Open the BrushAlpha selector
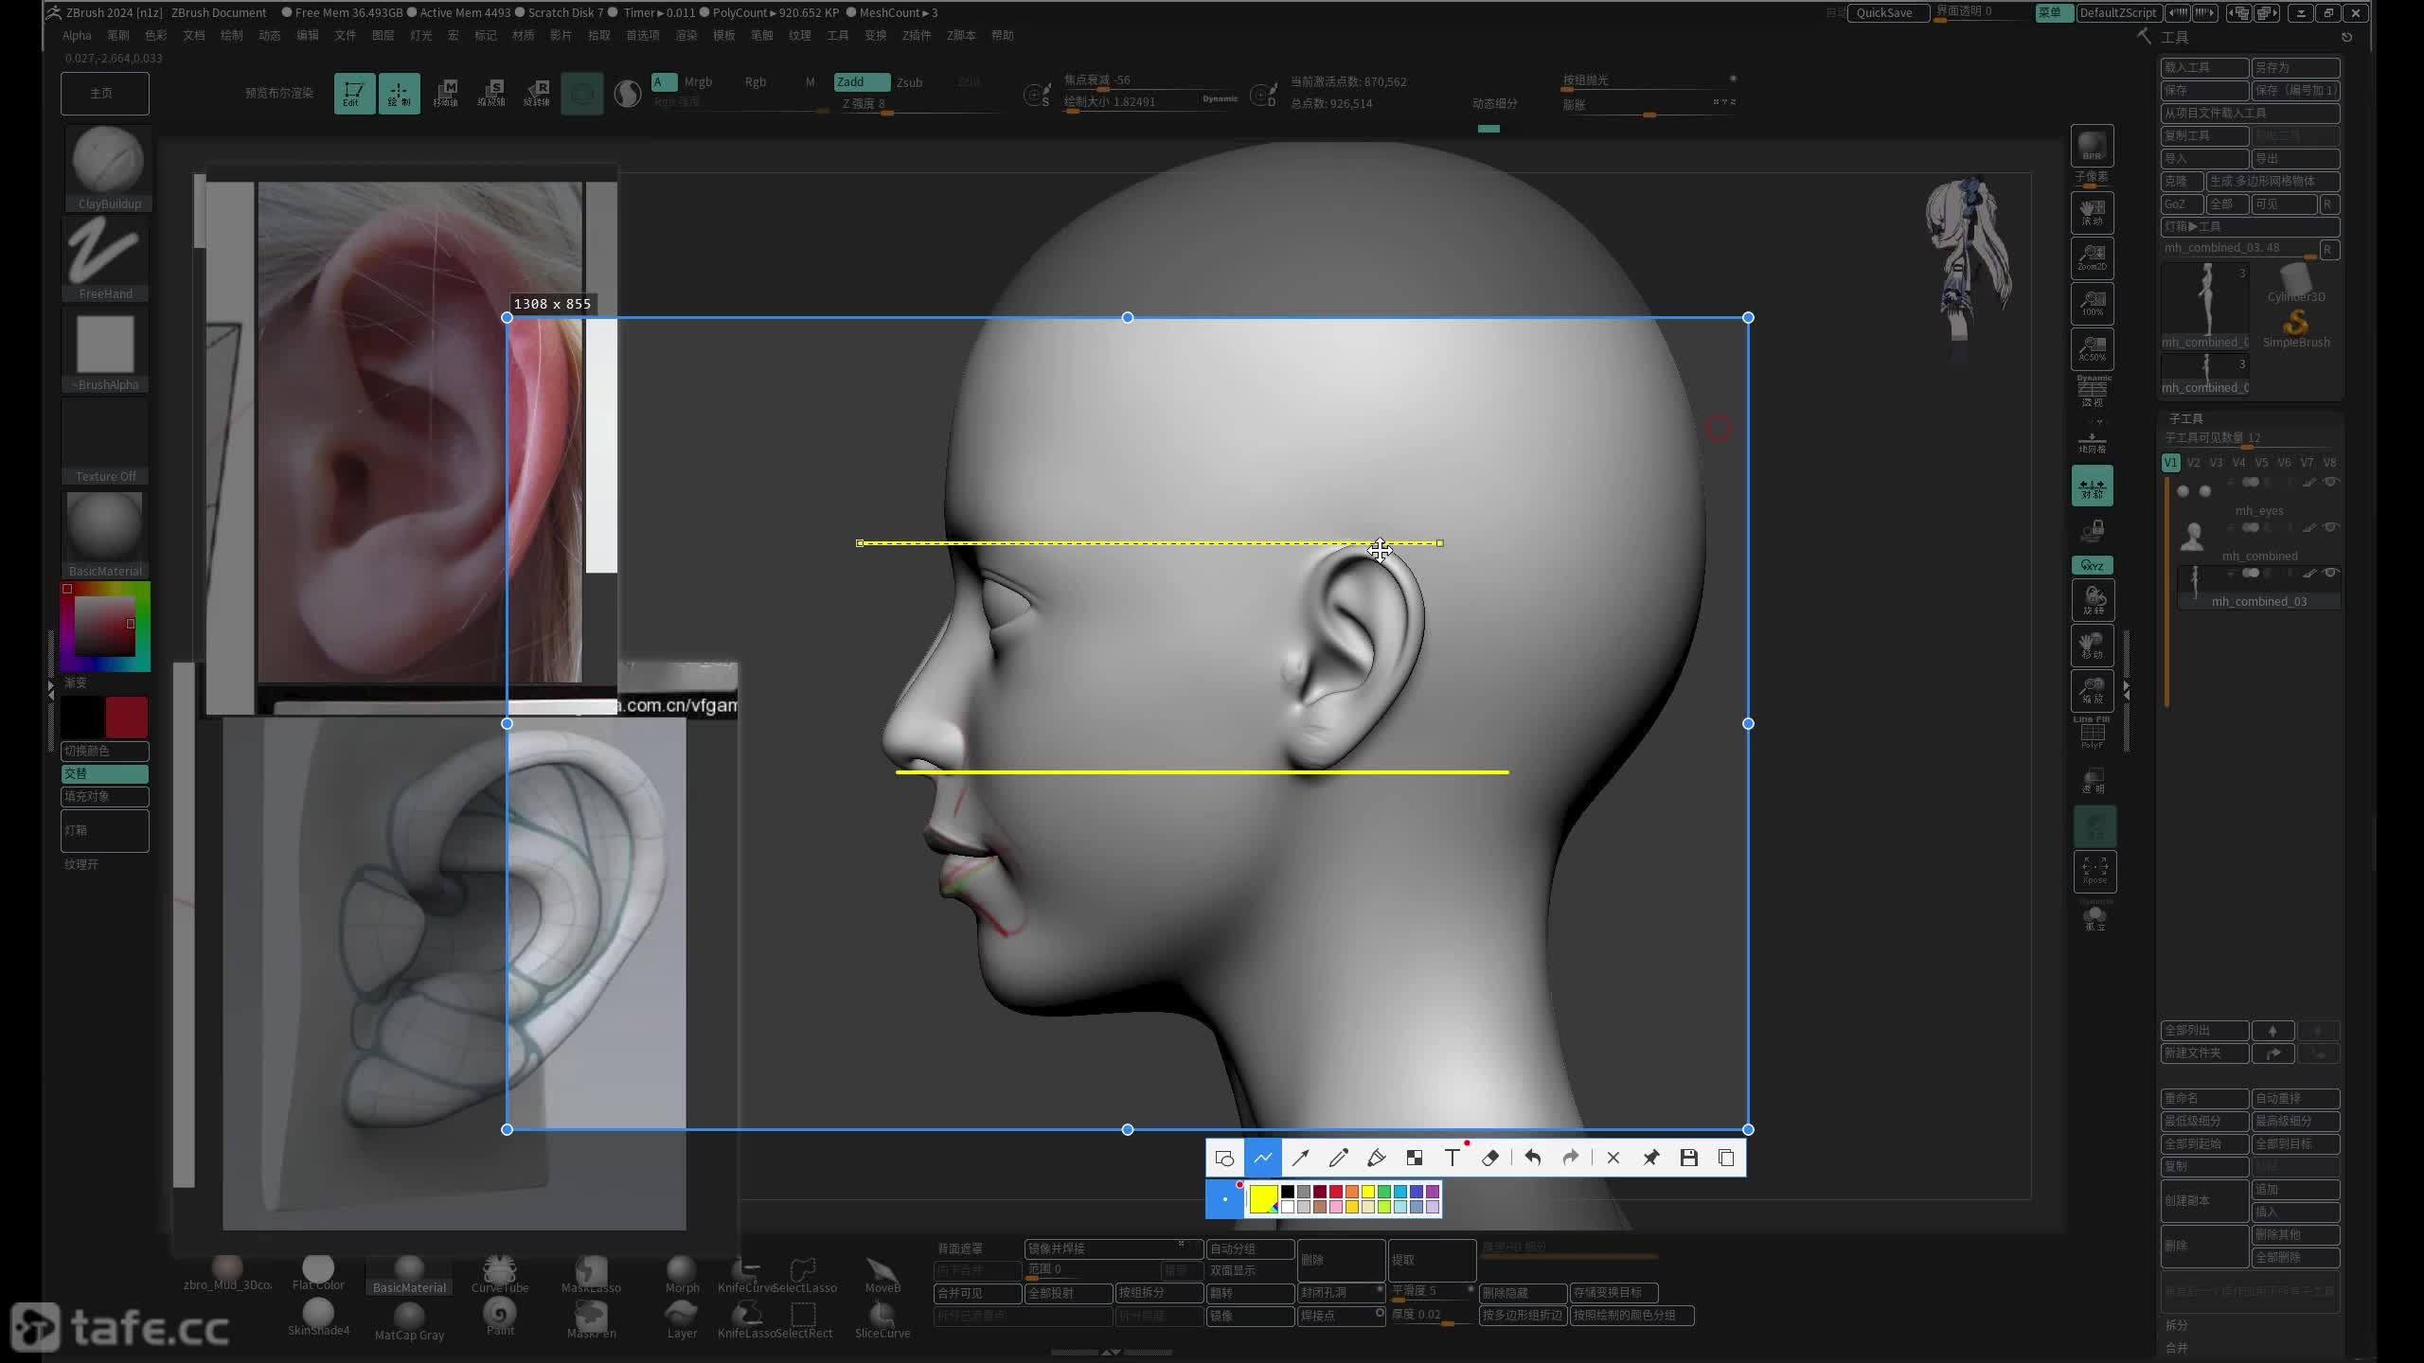Image resolution: width=2424 pixels, height=1363 pixels. click(105, 350)
